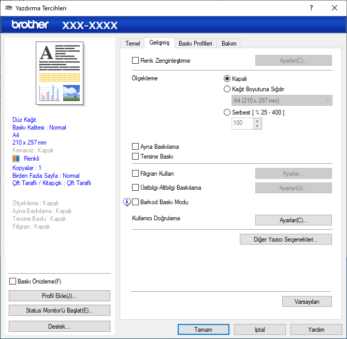The image size is (347, 339).
Task: Check the Filigran Kullan option
Action: 136,174
